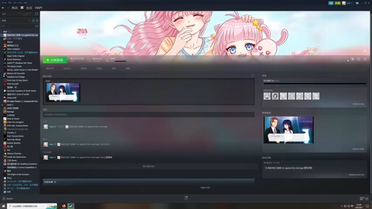View all achievements link
This screenshot has width=372, height=209.
pyautogui.click(x=358, y=104)
